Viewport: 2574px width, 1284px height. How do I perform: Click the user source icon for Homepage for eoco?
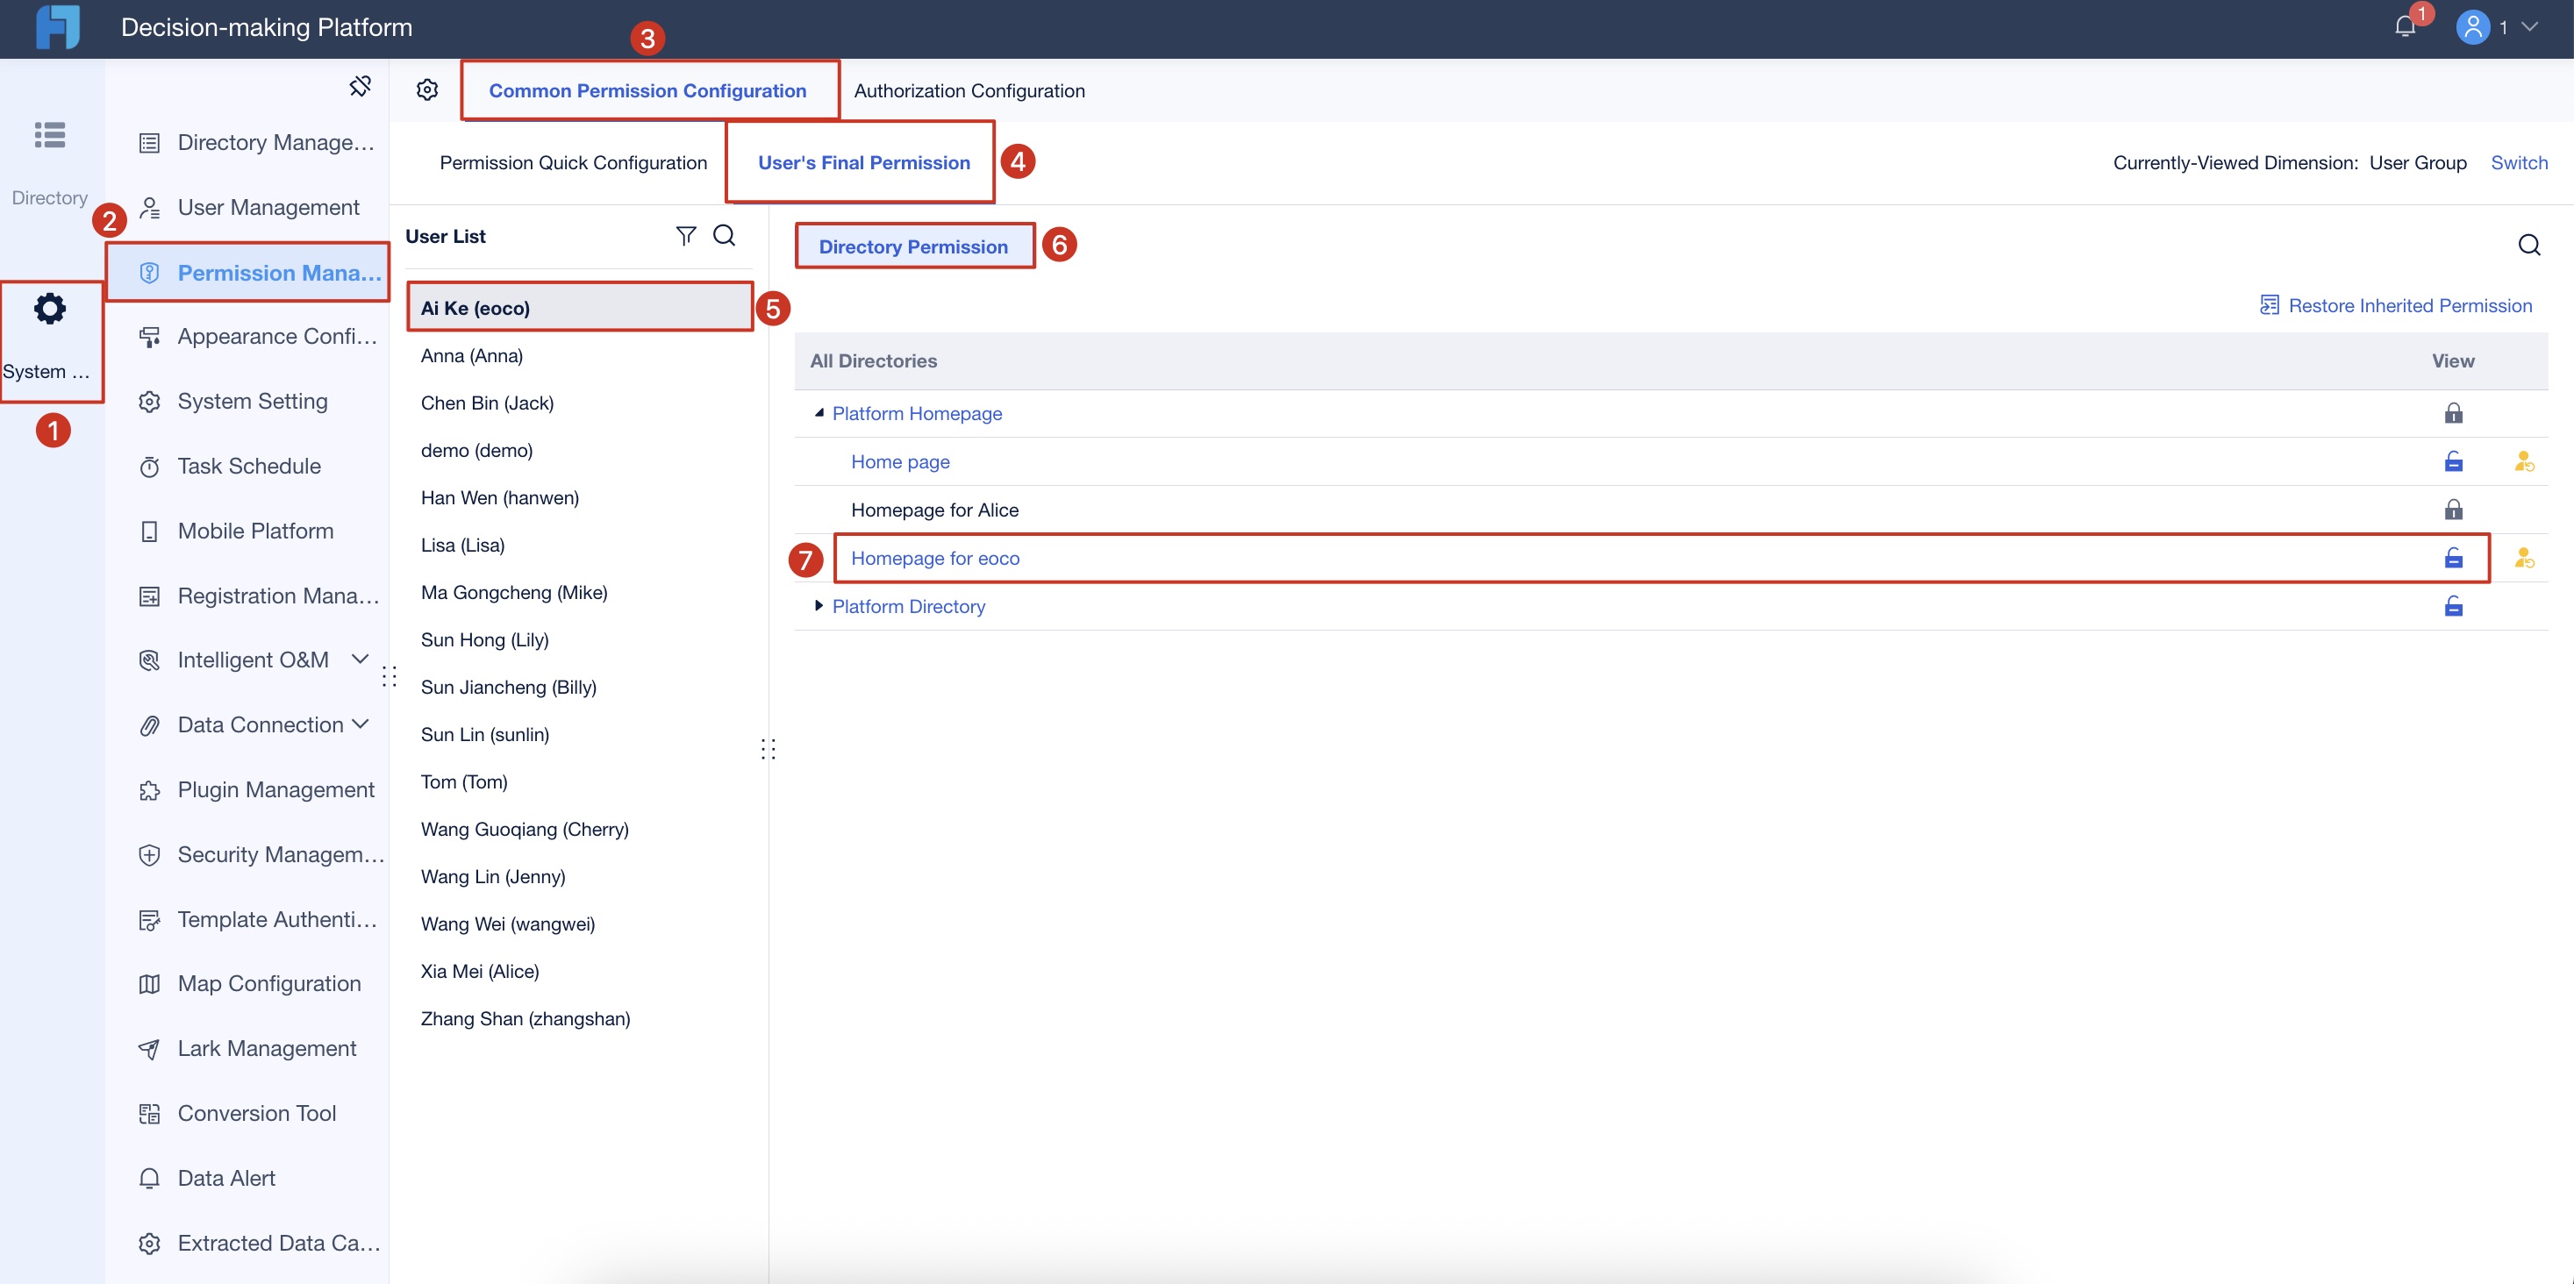tap(2524, 558)
